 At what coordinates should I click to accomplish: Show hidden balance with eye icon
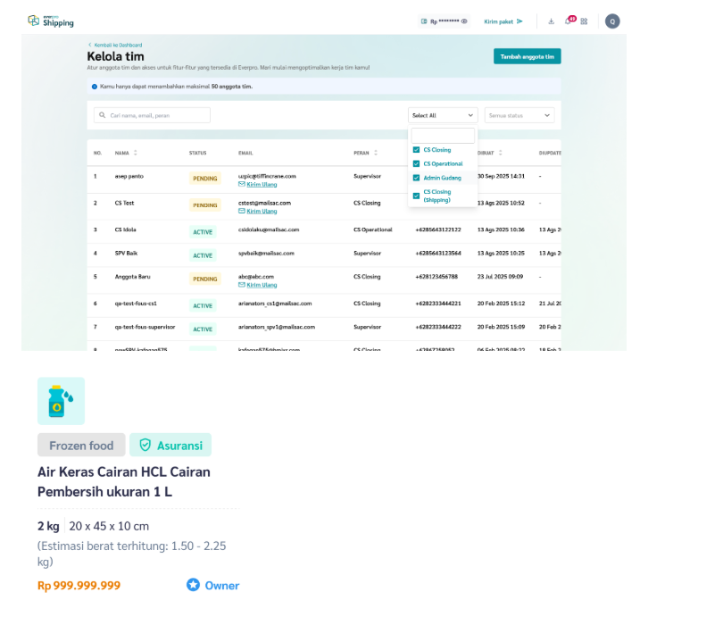click(464, 21)
